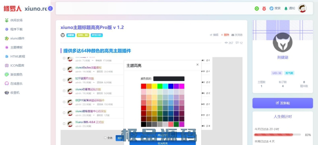318x145 pixels.
Task: Click the 休闲农场 sidebar icon
Action: [x=7, y=20]
